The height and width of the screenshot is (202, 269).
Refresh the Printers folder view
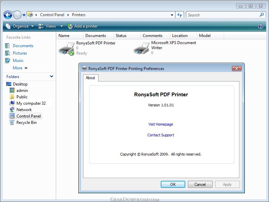(180, 15)
